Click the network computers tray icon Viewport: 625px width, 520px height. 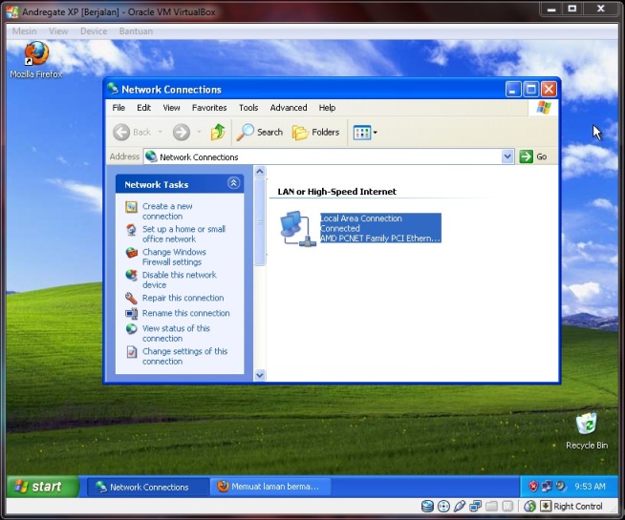[547, 486]
